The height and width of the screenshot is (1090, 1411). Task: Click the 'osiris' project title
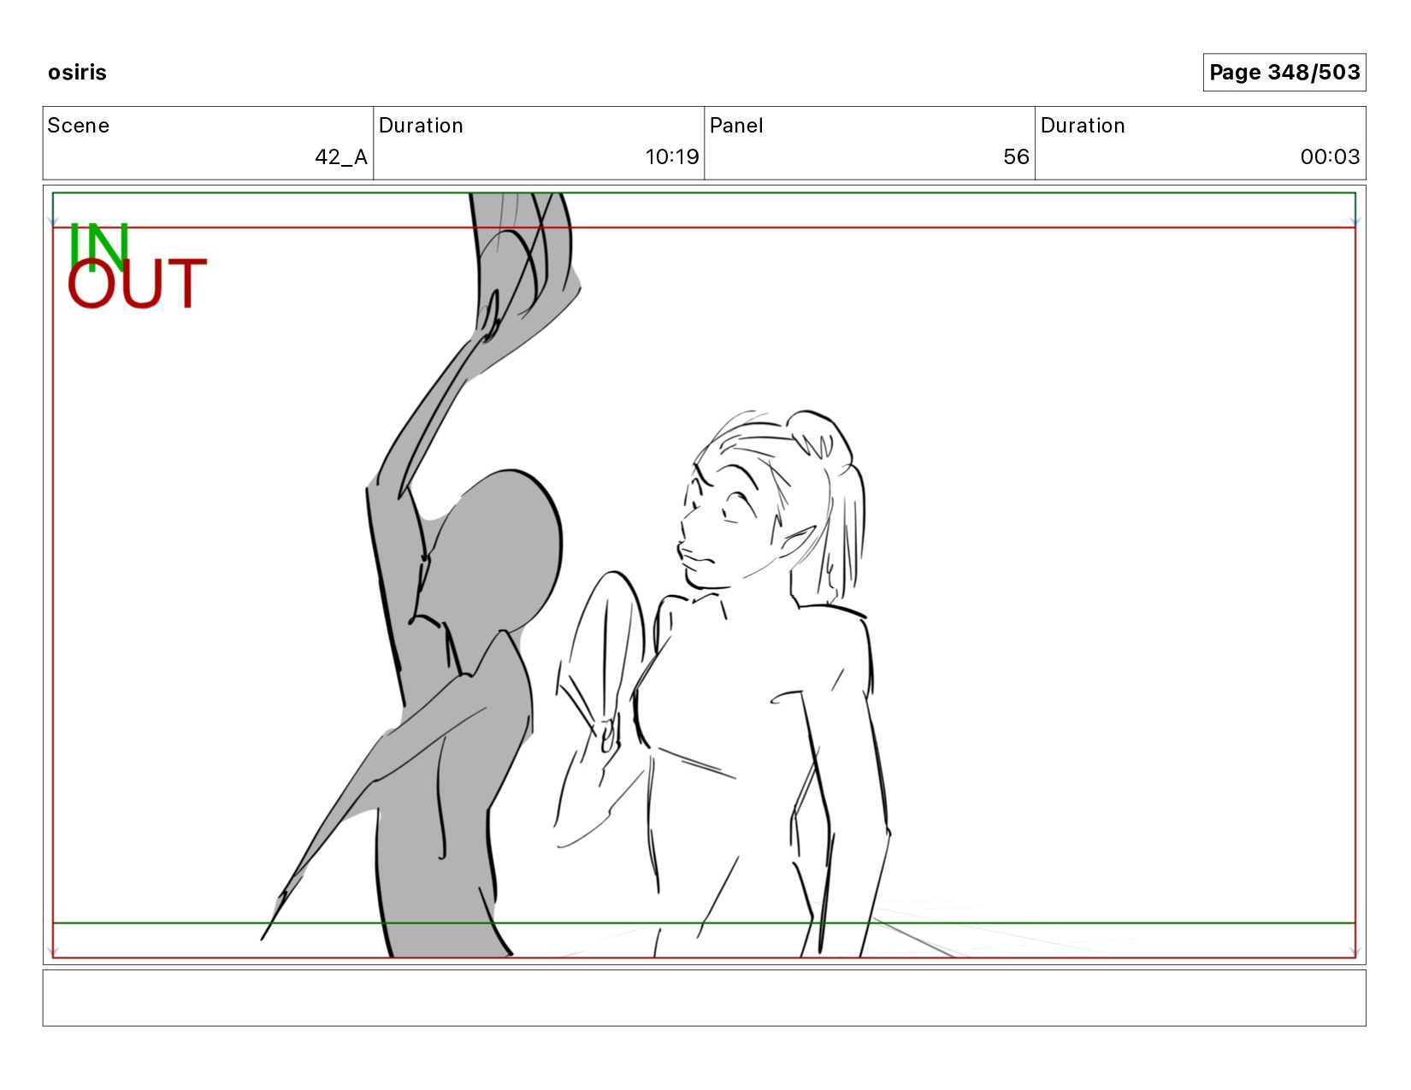(77, 72)
